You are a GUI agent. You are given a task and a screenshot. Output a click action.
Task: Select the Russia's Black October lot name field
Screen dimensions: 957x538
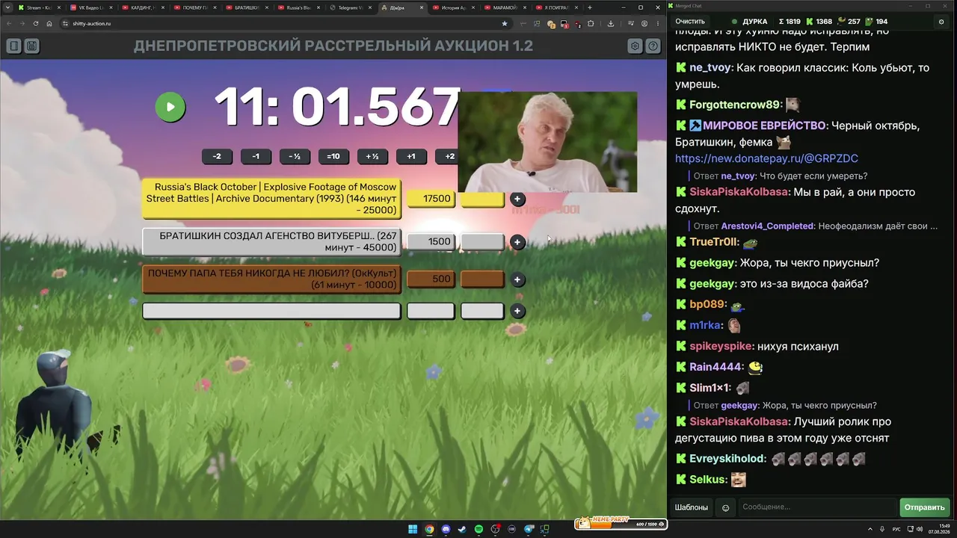(271, 199)
